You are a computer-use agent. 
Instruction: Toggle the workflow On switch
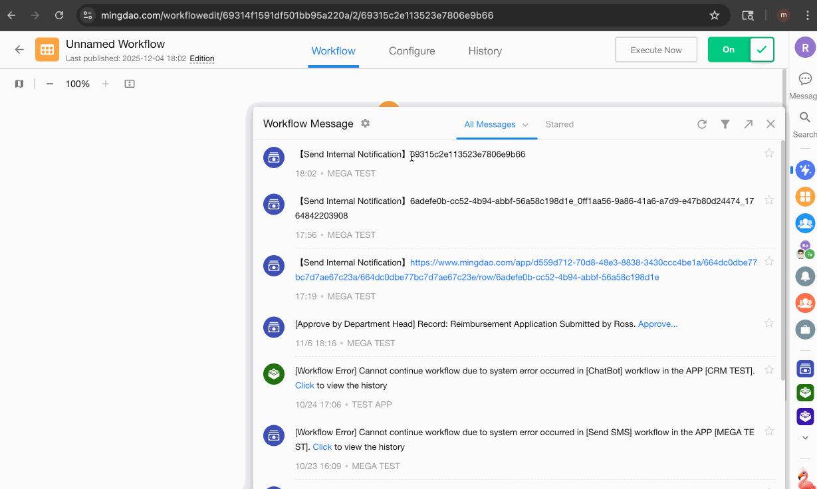(741, 50)
